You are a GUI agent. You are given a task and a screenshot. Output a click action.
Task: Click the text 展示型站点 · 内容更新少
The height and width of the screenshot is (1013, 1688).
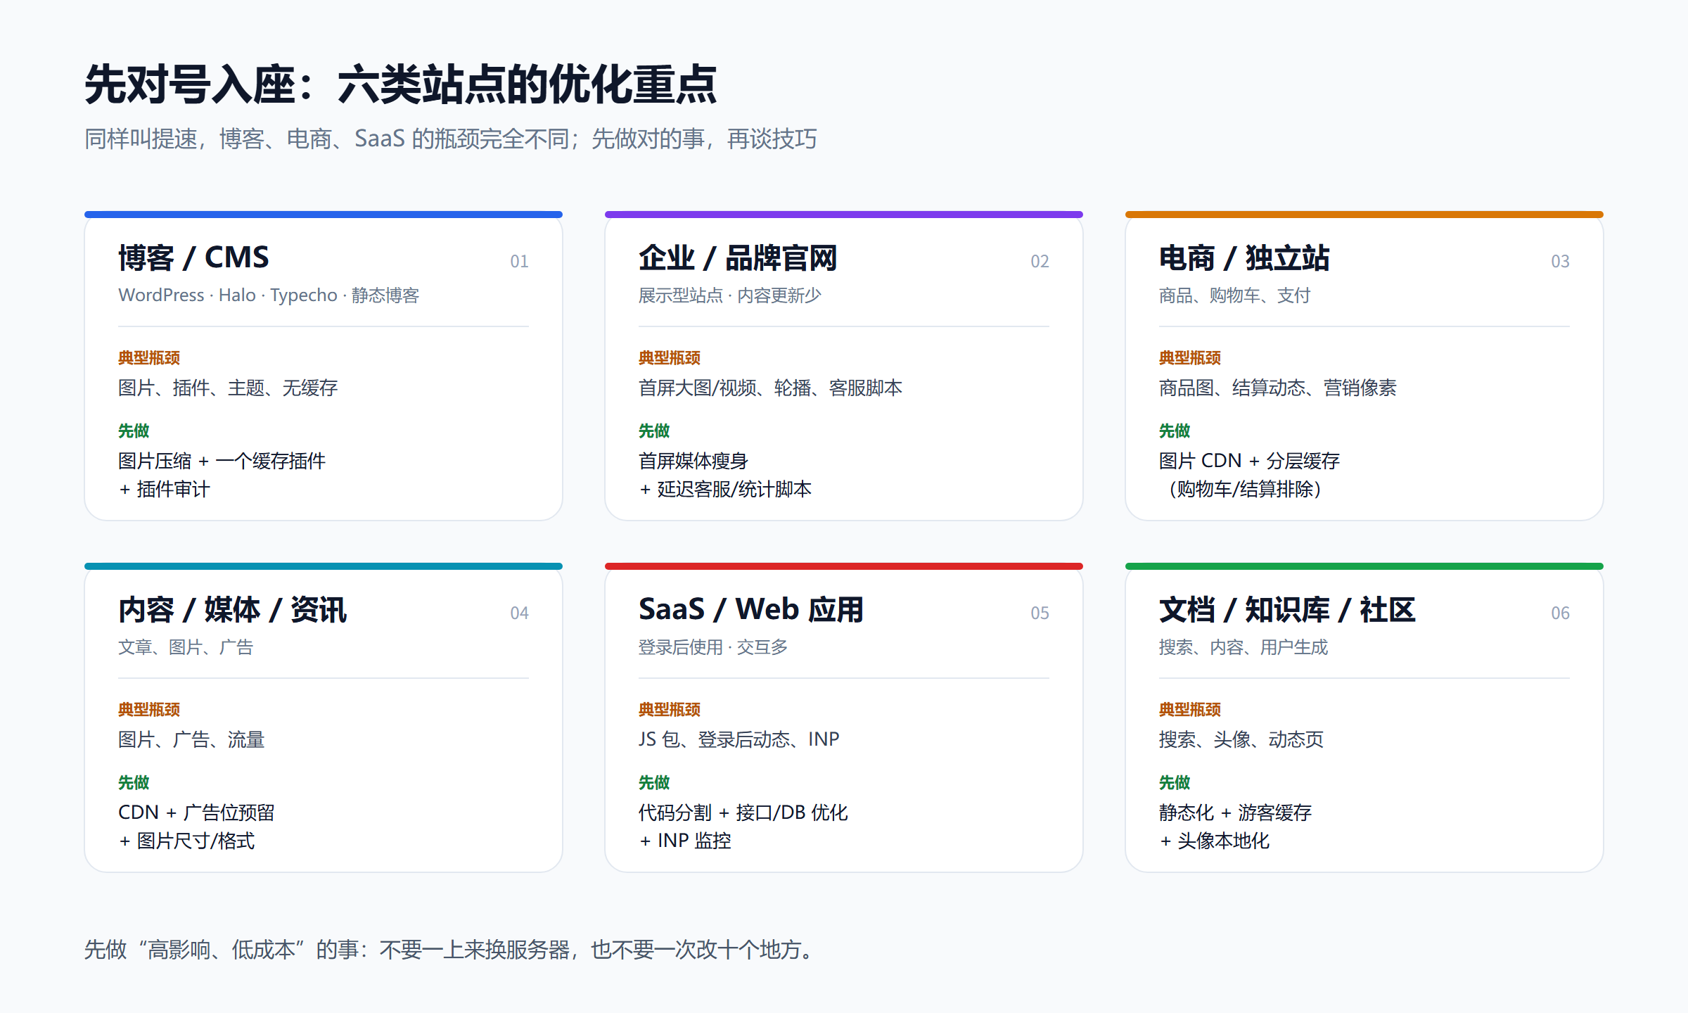pos(729,295)
